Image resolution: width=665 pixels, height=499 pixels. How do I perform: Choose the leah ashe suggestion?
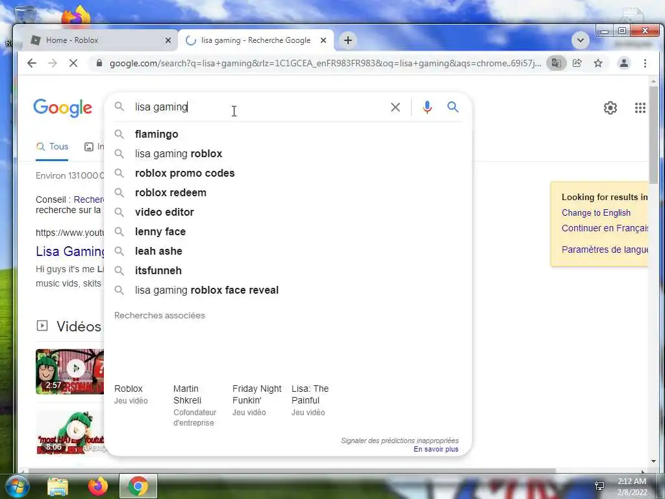tap(288, 251)
